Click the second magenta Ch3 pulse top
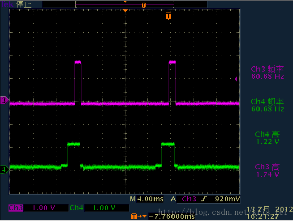This screenshot has width=293, height=221. click(x=172, y=62)
